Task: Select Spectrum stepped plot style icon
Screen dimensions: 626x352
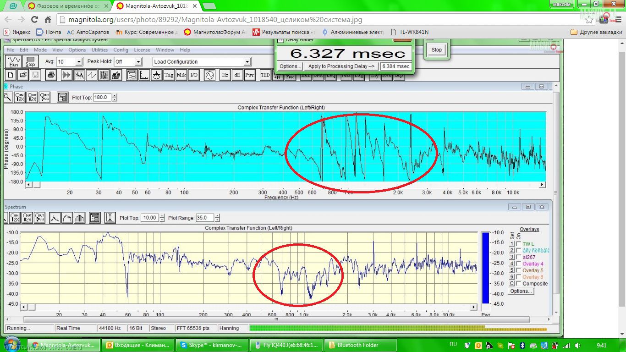Action: point(67,218)
